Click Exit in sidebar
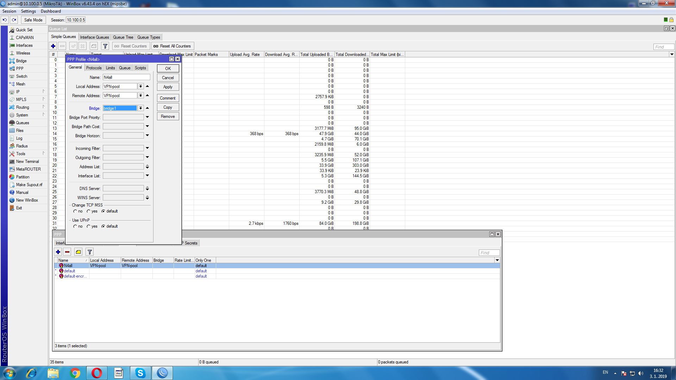676x380 pixels. click(x=19, y=208)
